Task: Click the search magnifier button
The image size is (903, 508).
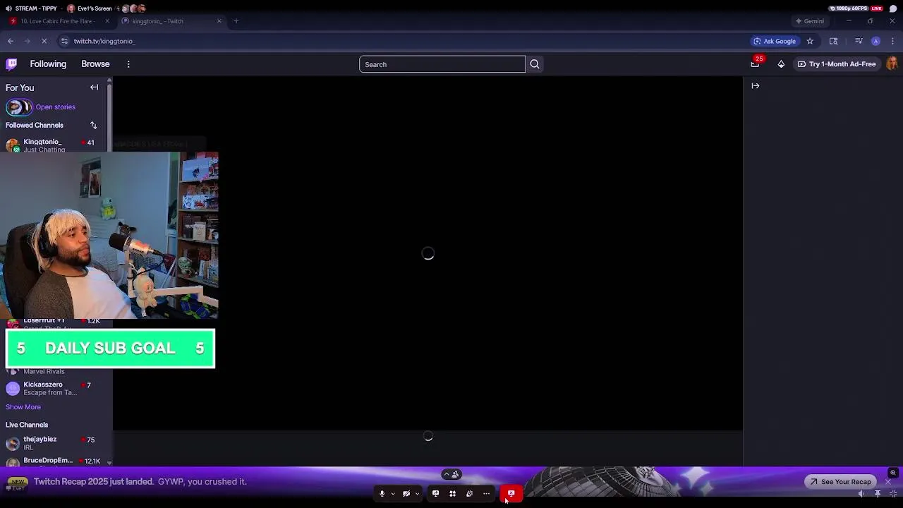Action: tap(535, 64)
